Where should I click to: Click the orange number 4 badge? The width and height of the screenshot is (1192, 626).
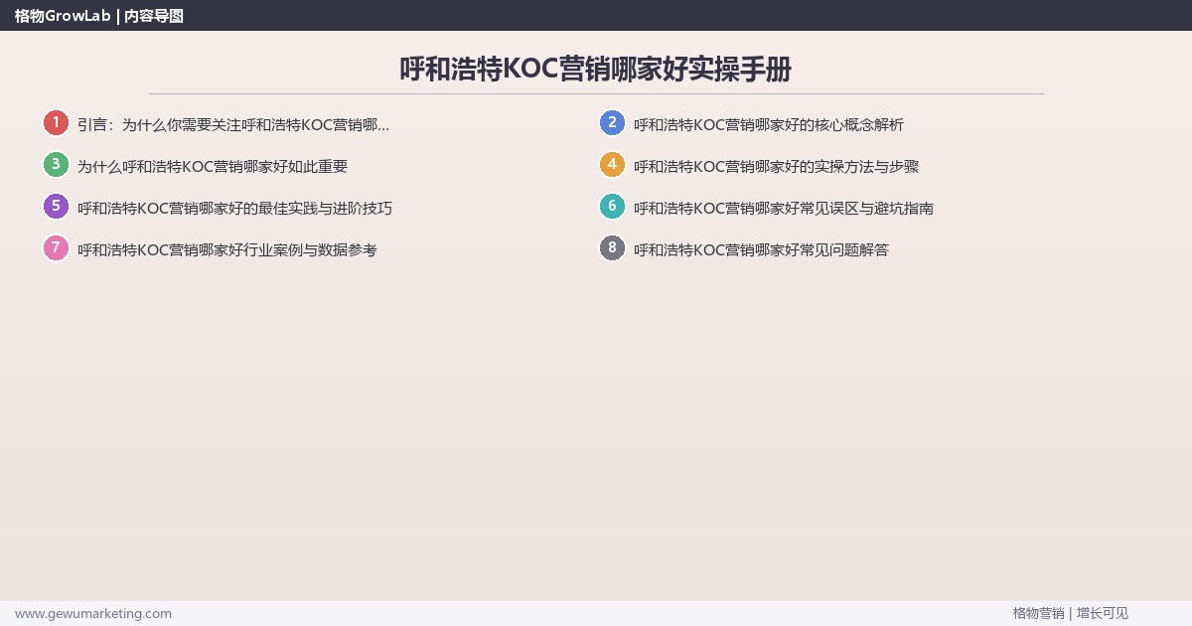point(612,165)
